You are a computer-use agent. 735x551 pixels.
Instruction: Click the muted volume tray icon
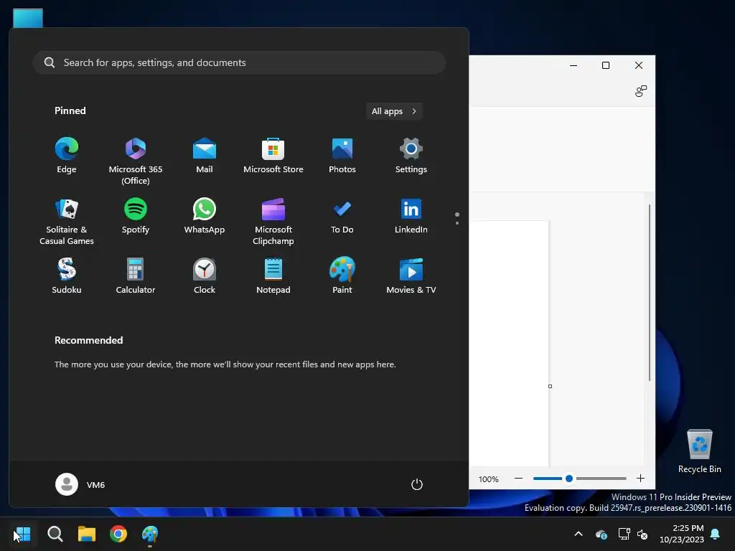click(x=642, y=534)
